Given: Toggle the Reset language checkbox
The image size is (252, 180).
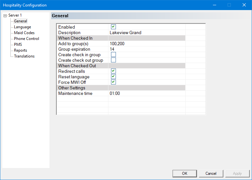Looking at the screenshot, I should [x=113, y=77].
